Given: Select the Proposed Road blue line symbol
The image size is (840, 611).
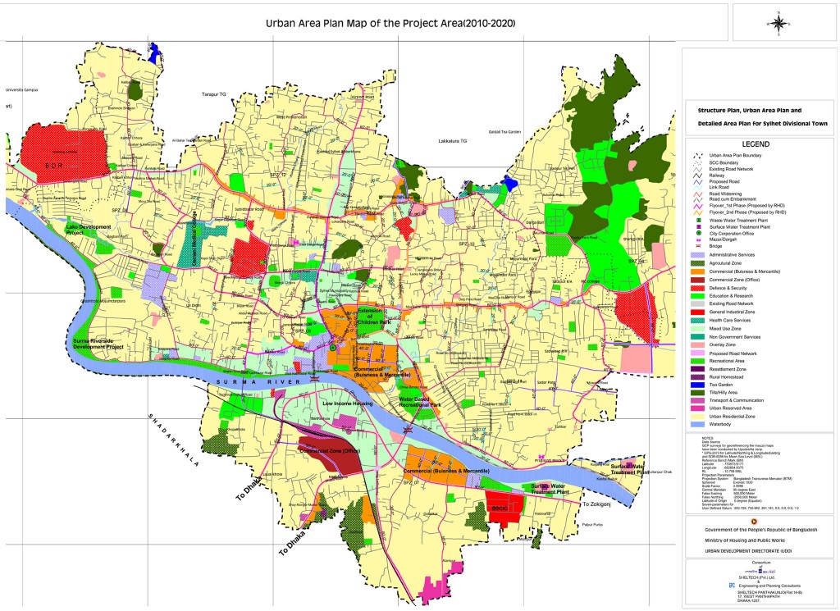Looking at the screenshot, I should 698,181.
